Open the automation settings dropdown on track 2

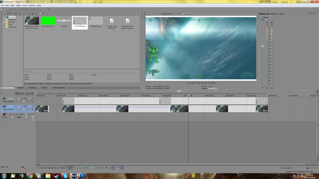pos(27,106)
